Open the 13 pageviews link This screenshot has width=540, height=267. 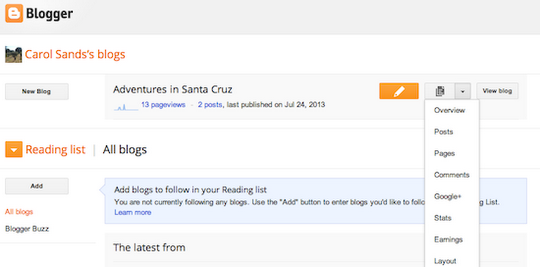[163, 104]
